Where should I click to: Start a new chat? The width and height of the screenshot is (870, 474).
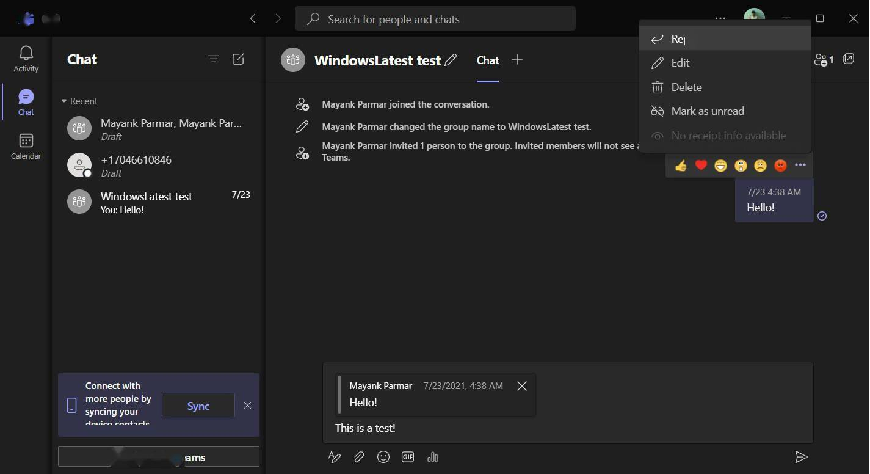pos(238,59)
